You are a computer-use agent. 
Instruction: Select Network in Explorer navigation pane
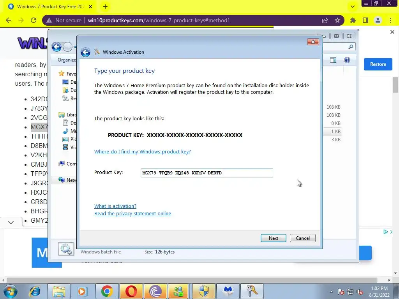pyautogui.click(x=67, y=180)
